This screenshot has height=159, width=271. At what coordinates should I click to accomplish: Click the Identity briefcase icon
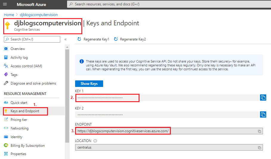6,137
